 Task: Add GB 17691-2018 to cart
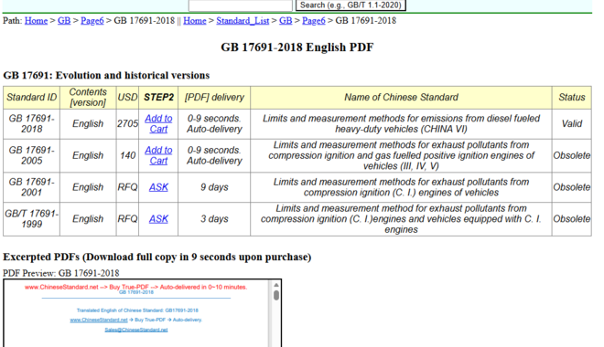pyautogui.click(x=158, y=124)
